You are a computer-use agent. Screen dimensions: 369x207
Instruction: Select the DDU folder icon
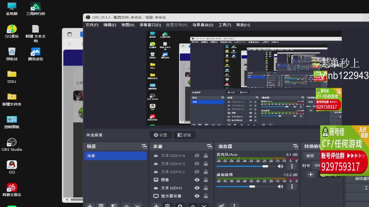tap(12, 76)
